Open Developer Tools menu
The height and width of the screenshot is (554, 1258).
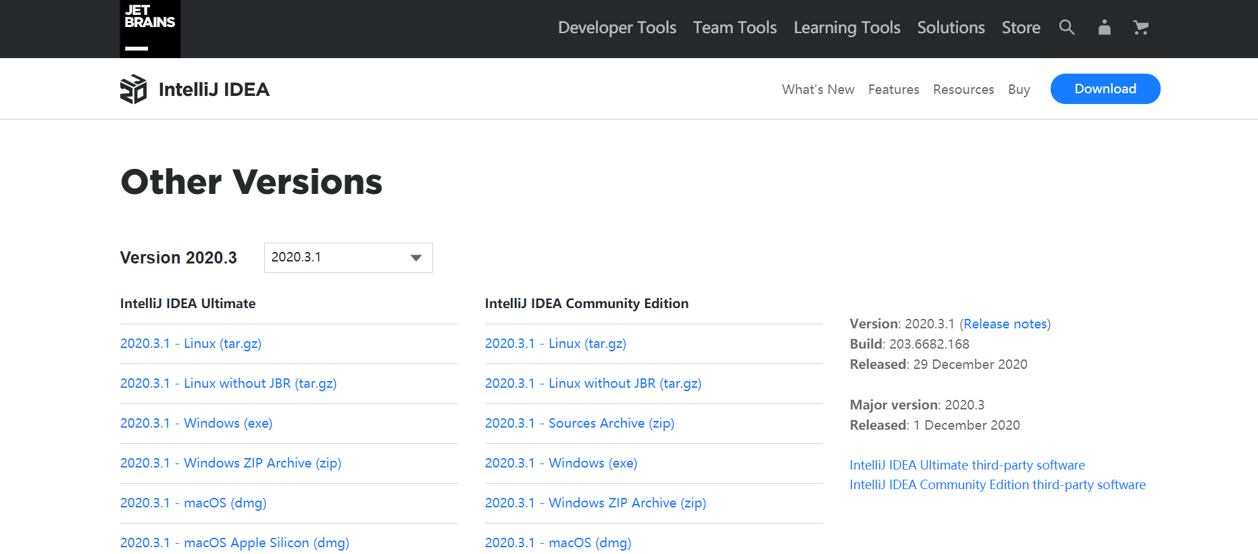(617, 28)
